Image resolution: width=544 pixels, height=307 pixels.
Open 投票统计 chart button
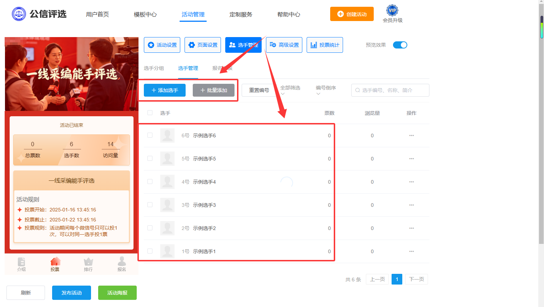point(325,45)
